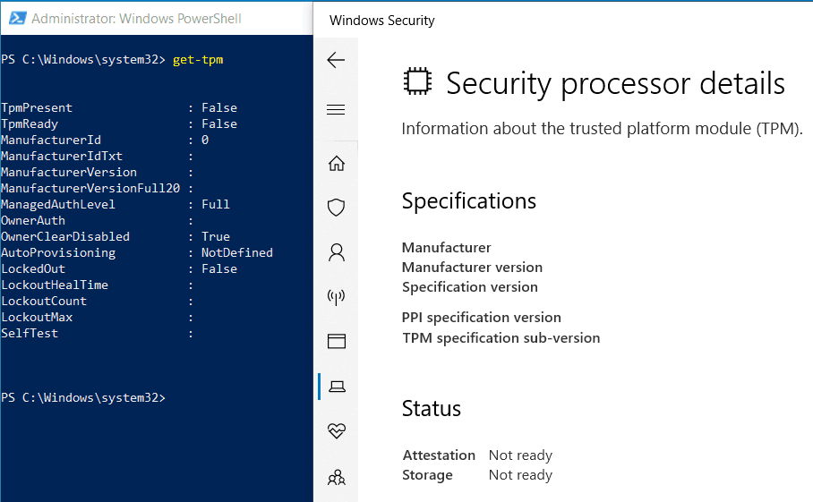This screenshot has height=502, width=813.
Task: Click the AutoProvisioning value NotDefined
Action: click(x=237, y=252)
